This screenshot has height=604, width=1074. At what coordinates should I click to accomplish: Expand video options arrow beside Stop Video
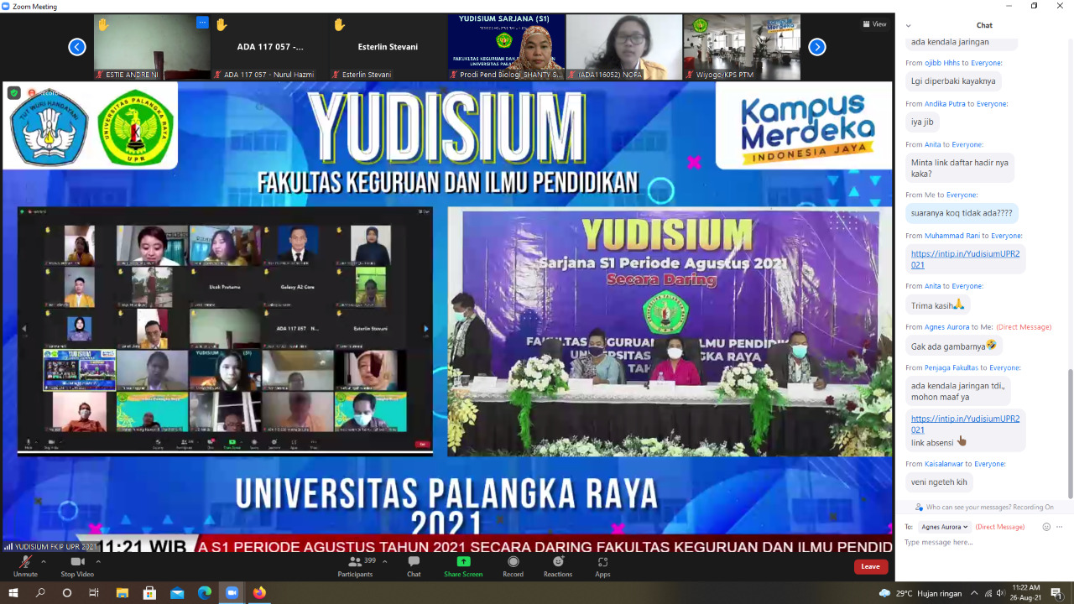(x=98, y=561)
